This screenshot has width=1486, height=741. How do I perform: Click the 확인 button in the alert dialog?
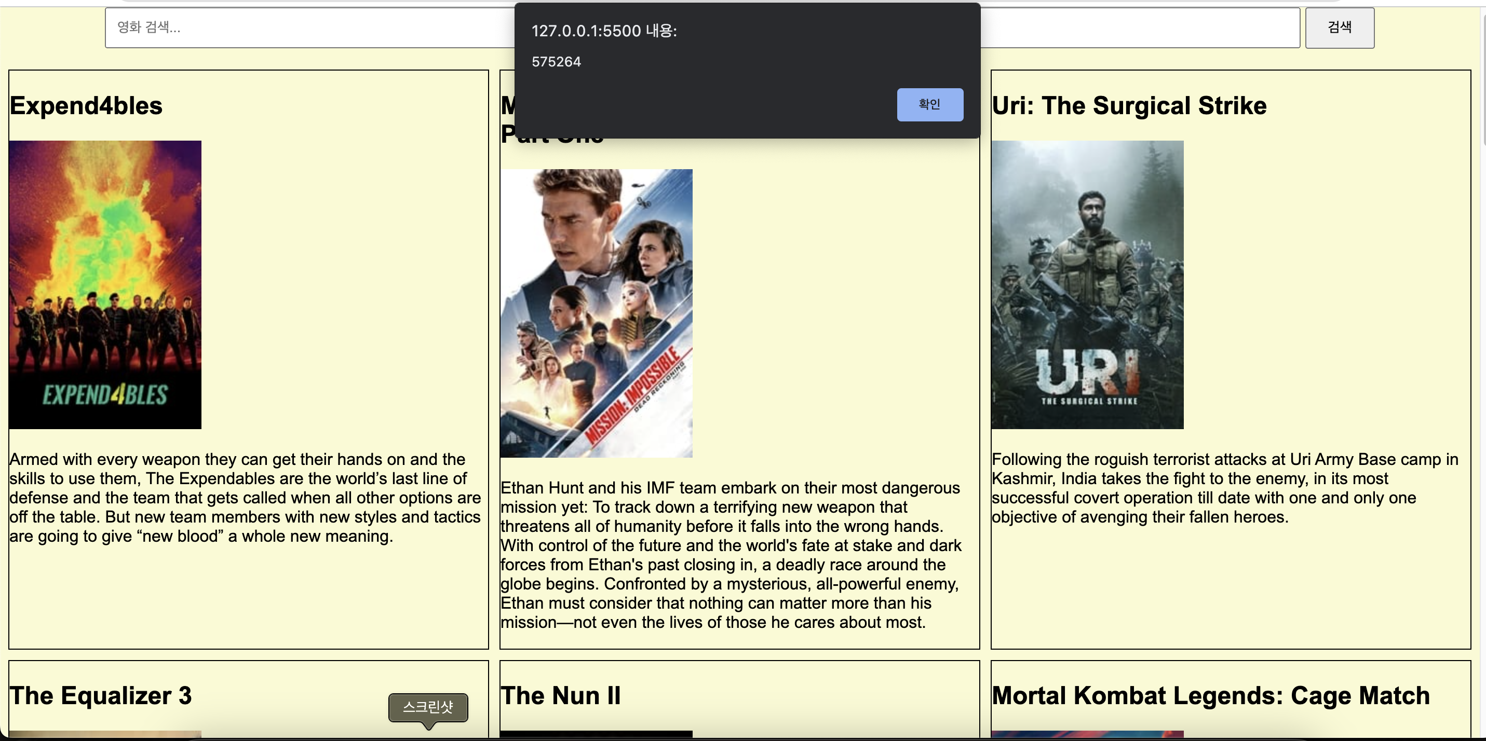929,104
